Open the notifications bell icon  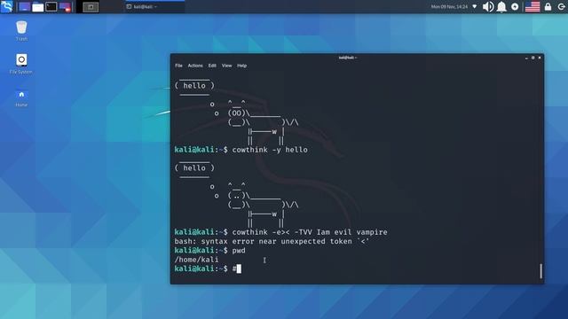[501, 6]
